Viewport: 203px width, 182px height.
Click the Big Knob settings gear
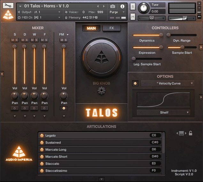pos(101,91)
